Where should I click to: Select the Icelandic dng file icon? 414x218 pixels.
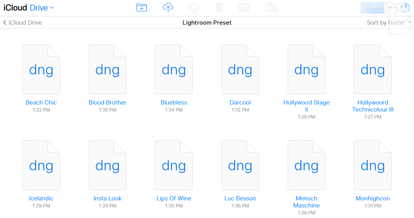tap(41, 165)
